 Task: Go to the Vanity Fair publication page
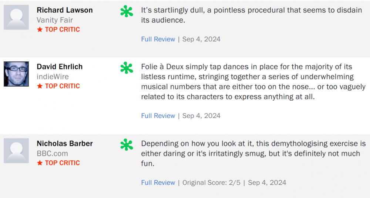(55, 20)
